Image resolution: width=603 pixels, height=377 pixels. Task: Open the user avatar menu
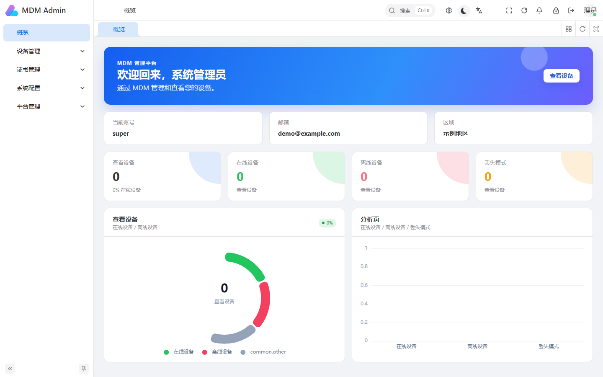pos(590,10)
